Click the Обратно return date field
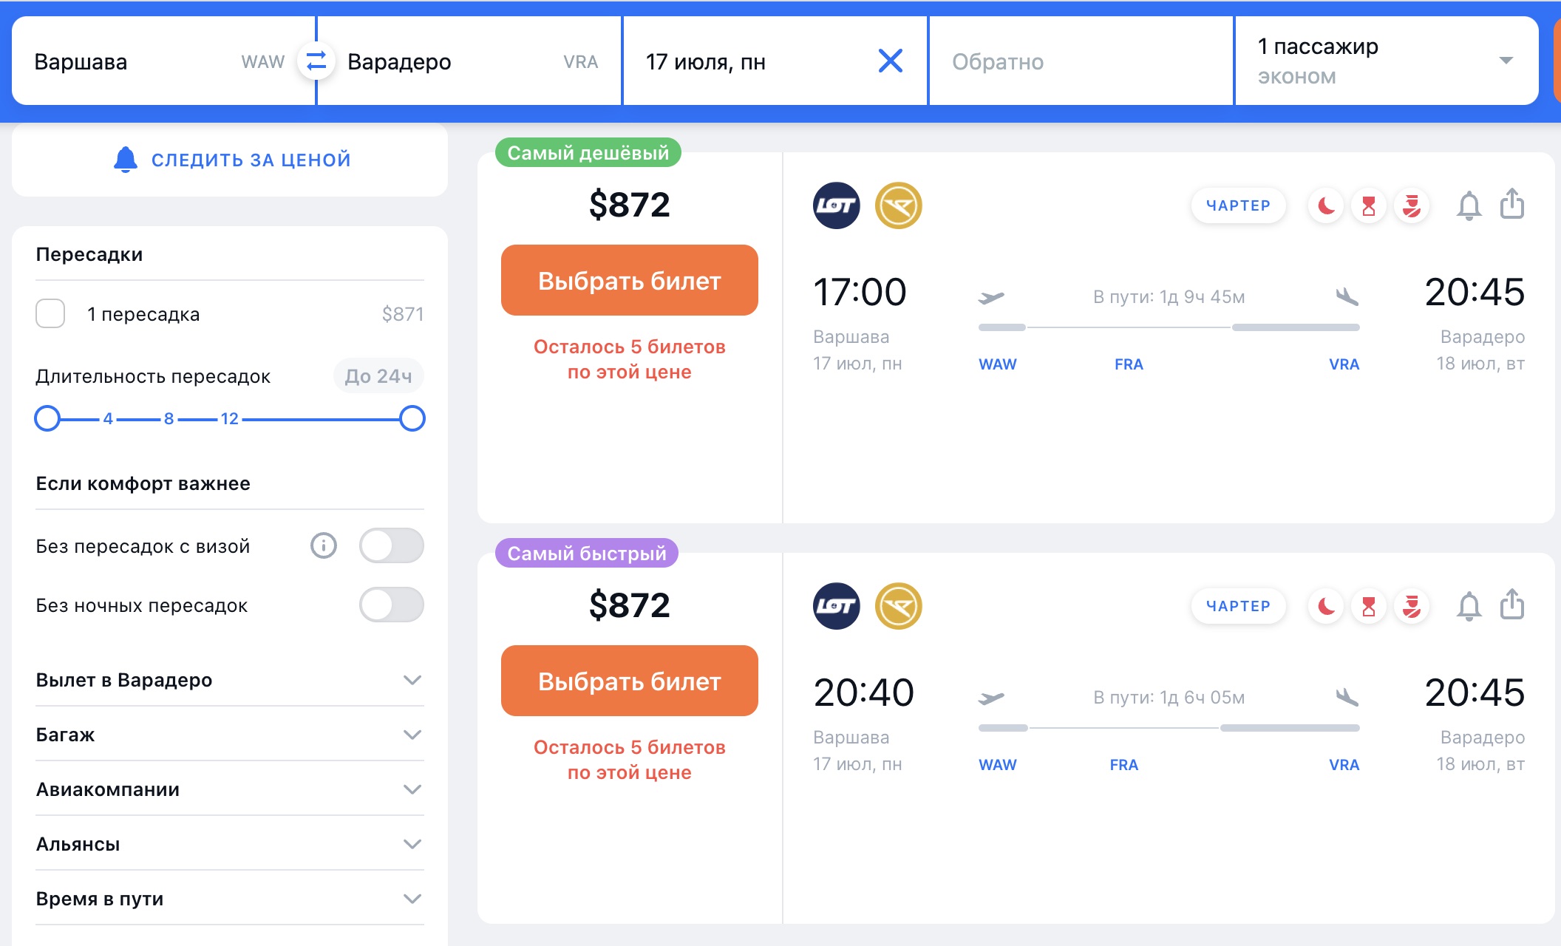 pyautogui.click(x=1079, y=61)
